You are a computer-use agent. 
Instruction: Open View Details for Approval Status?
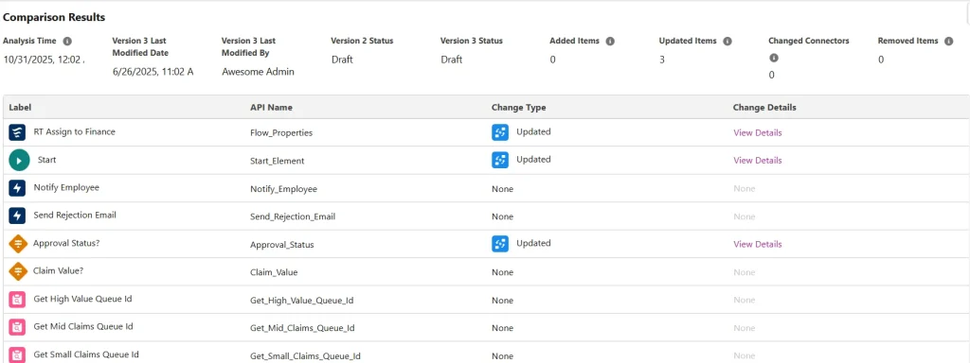[757, 244]
